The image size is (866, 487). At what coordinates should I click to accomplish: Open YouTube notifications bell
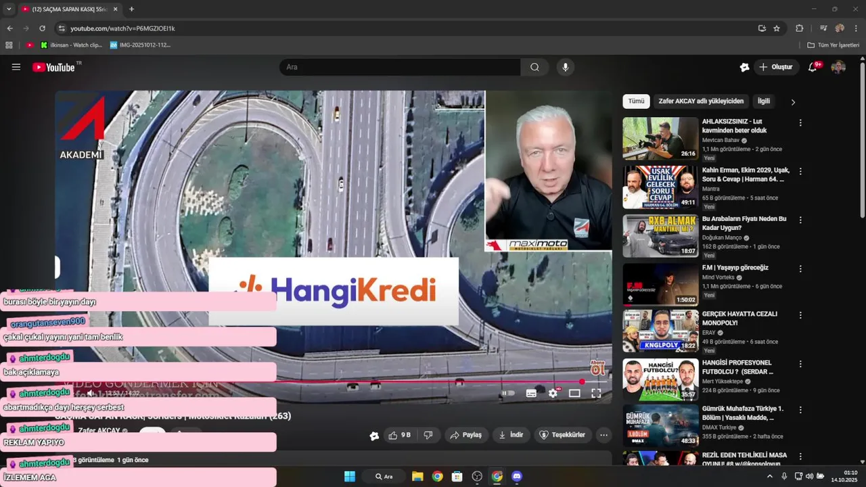pos(814,67)
